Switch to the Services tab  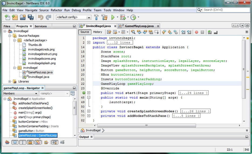coord(40,26)
